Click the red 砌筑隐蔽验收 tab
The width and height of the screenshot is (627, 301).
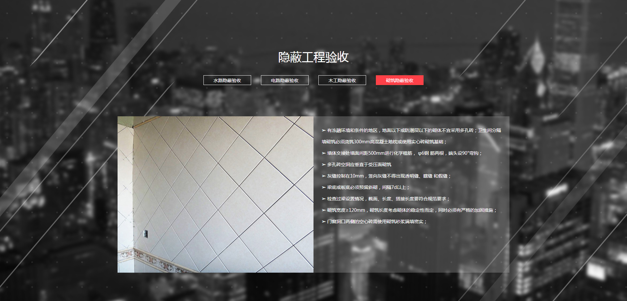[399, 80]
